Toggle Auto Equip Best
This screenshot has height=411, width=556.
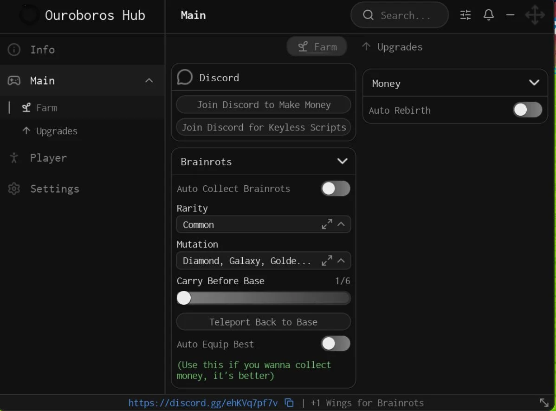(x=336, y=344)
